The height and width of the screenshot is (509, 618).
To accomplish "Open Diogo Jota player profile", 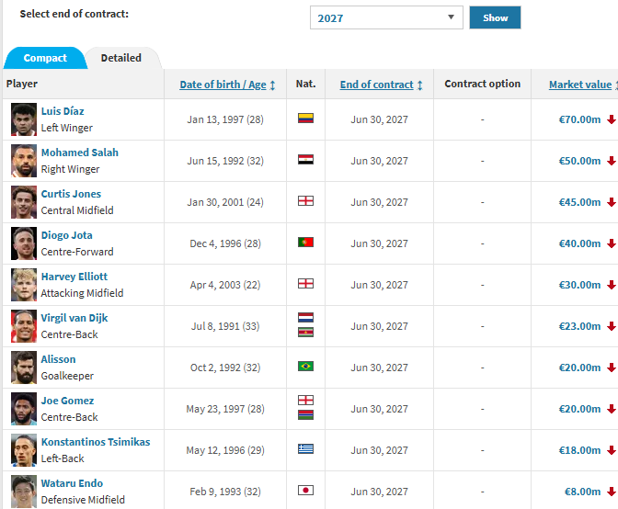I will coord(66,235).
